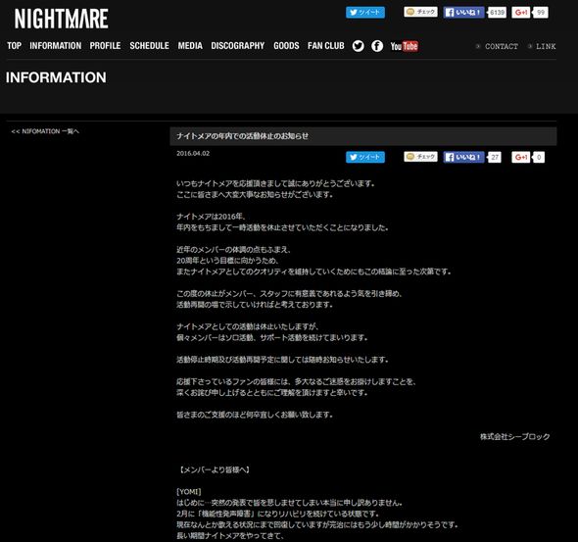Open PROFILE menu item
This screenshot has height=542, width=578.
pyautogui.click(x=105, y=46)
